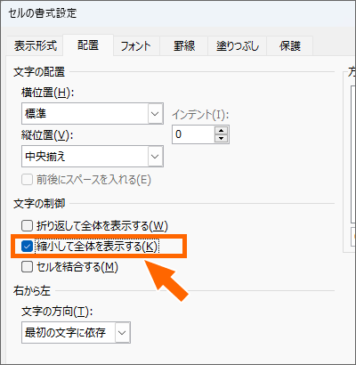This screenshot has height=365, width=356.
Task: Uncheck 縮小して全体を表示する checkbox
Action: click(27, 247)
